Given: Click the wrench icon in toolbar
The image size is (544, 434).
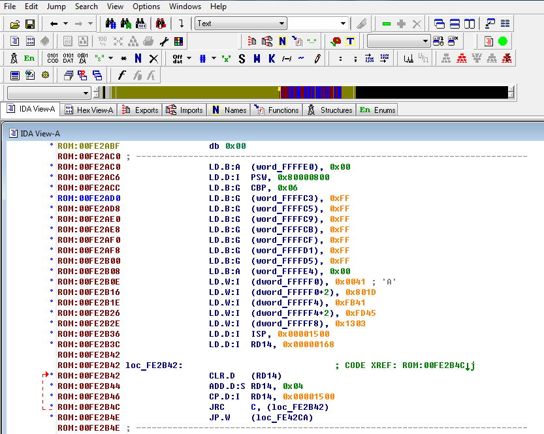Looking at the screenshot, I should [164, 41].
